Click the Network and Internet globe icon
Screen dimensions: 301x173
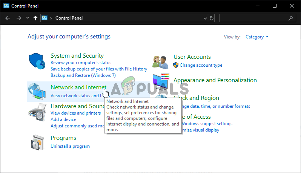[x=37, y=91]
